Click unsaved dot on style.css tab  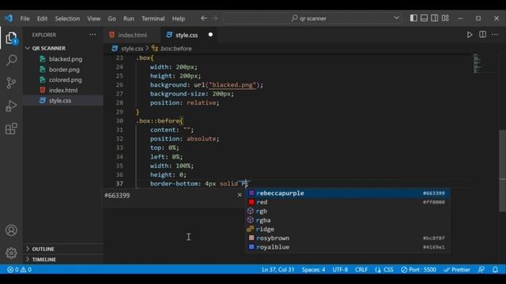click(x=210, y=35)
